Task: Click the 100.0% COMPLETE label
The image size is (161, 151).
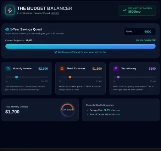Action: (146, 40)
